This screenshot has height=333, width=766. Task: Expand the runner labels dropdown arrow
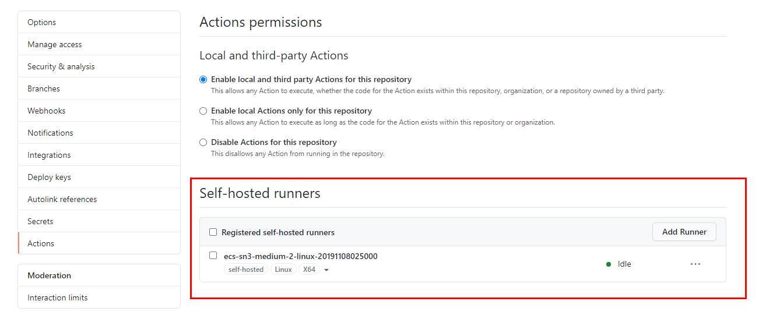pos(326,270)
